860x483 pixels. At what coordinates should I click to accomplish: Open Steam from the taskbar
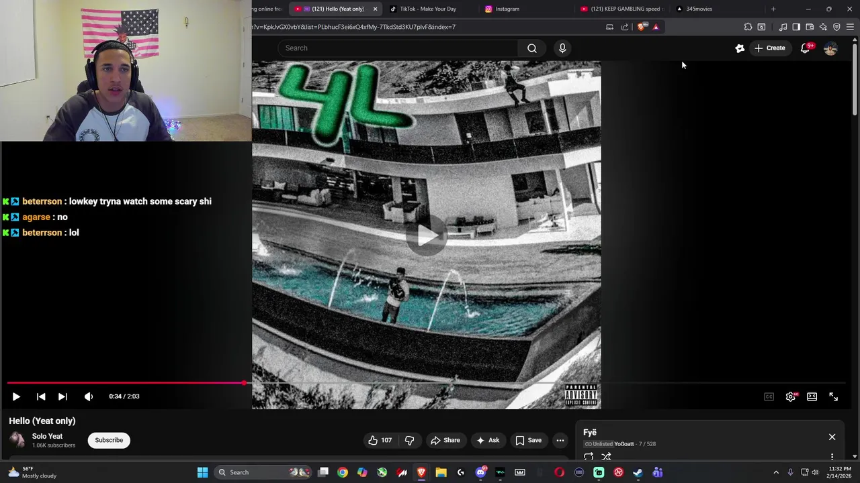[638, 472]
